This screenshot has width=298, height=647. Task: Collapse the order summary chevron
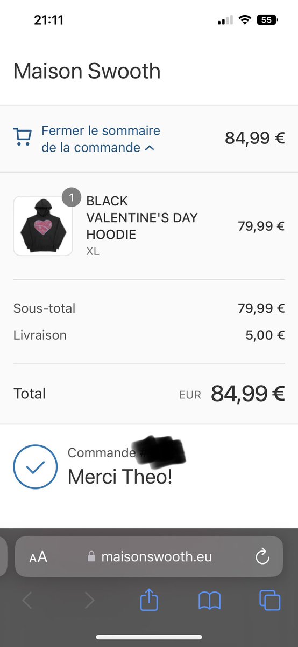[150, 148]
